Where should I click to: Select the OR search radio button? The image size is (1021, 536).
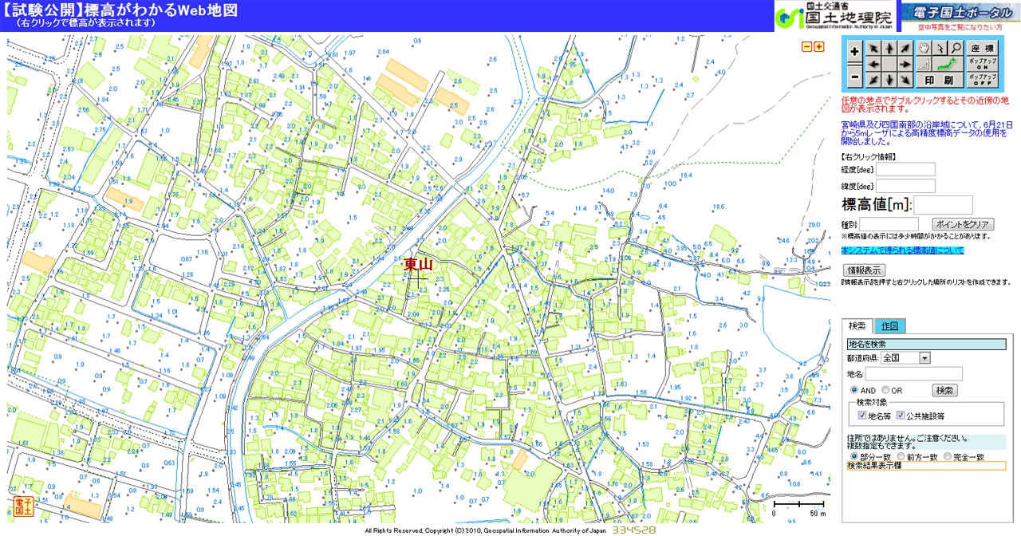click(x=885, y=391)
